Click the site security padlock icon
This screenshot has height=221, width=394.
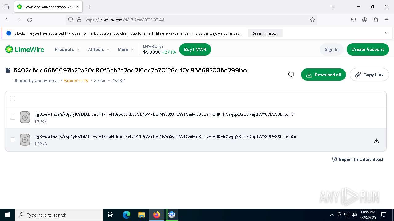coord(79,20)
